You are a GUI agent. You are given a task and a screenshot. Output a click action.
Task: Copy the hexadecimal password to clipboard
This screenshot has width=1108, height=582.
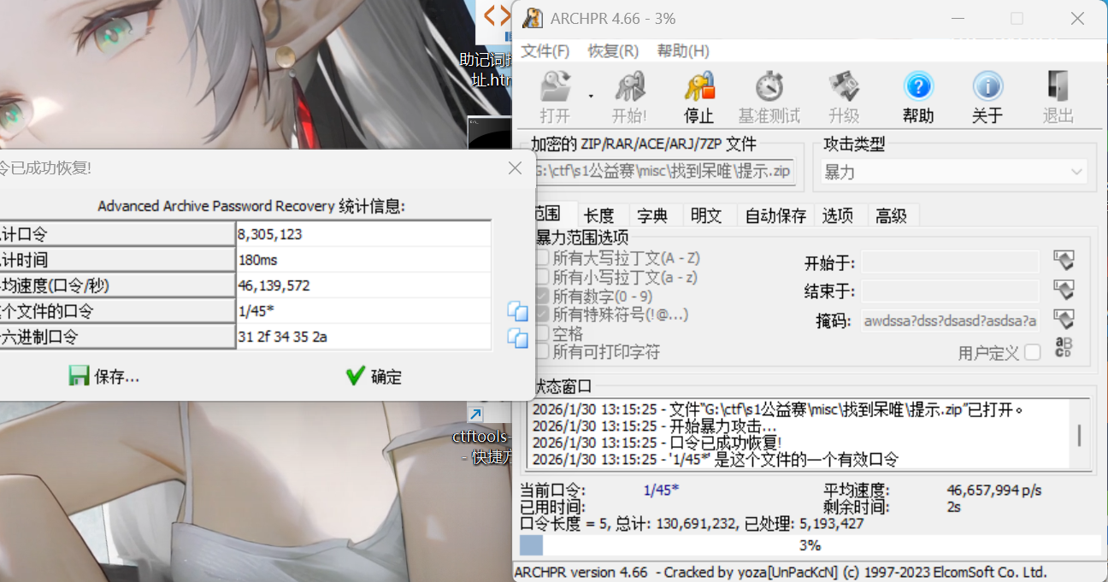coord(517,338)
